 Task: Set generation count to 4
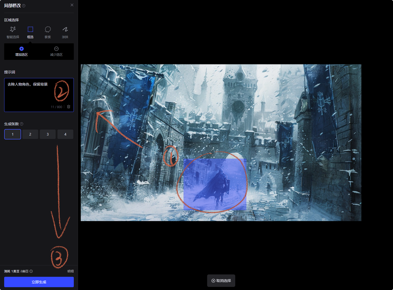[65, 134]
